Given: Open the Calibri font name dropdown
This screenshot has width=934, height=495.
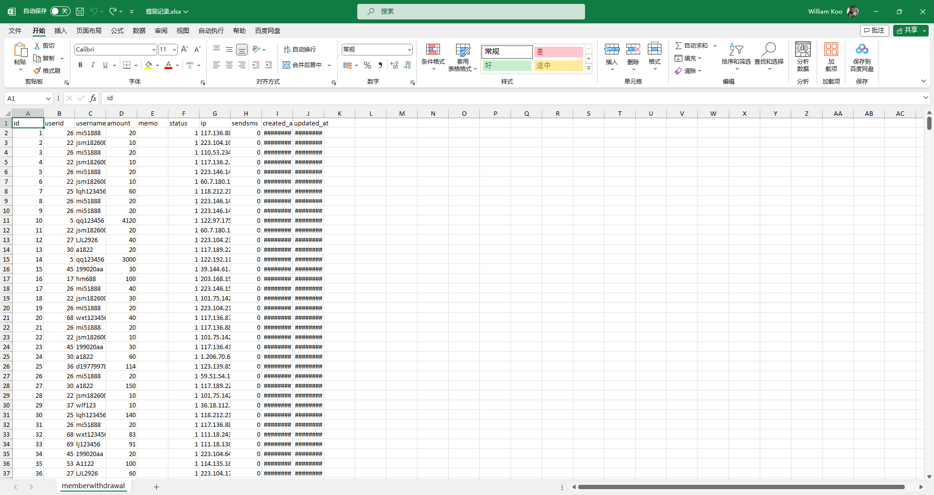Looking at the screenshot, I should coord(154,50).
